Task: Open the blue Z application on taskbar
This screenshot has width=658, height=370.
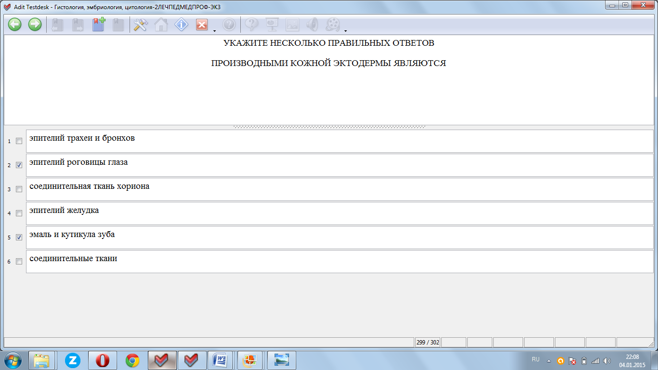Action: [73, 360]
